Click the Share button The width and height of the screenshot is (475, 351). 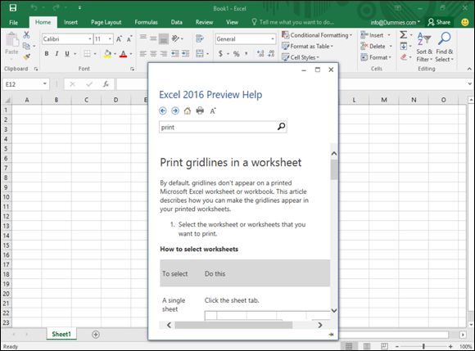(x=439, y=22)
